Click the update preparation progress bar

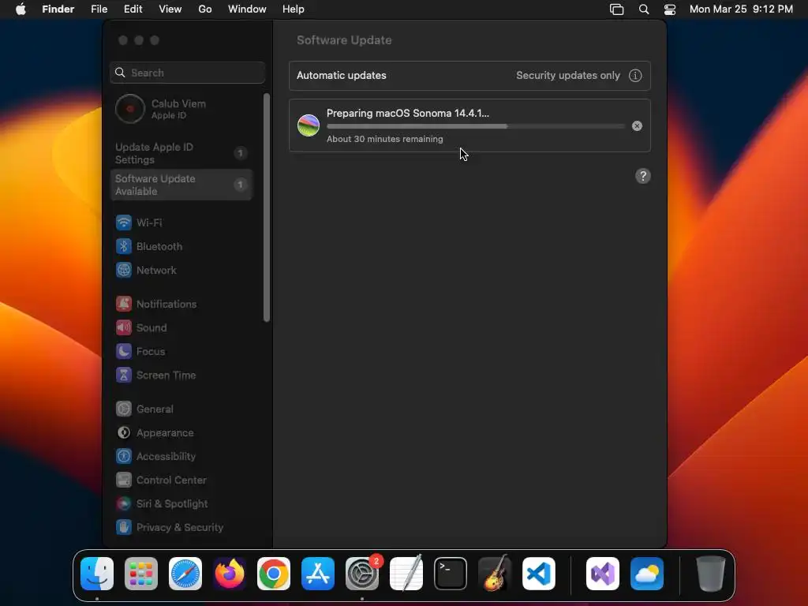[476, 126]
